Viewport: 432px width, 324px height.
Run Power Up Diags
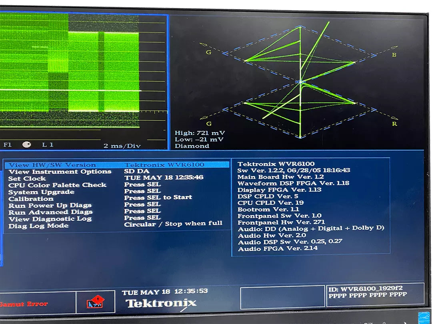[x=50, y=206]
